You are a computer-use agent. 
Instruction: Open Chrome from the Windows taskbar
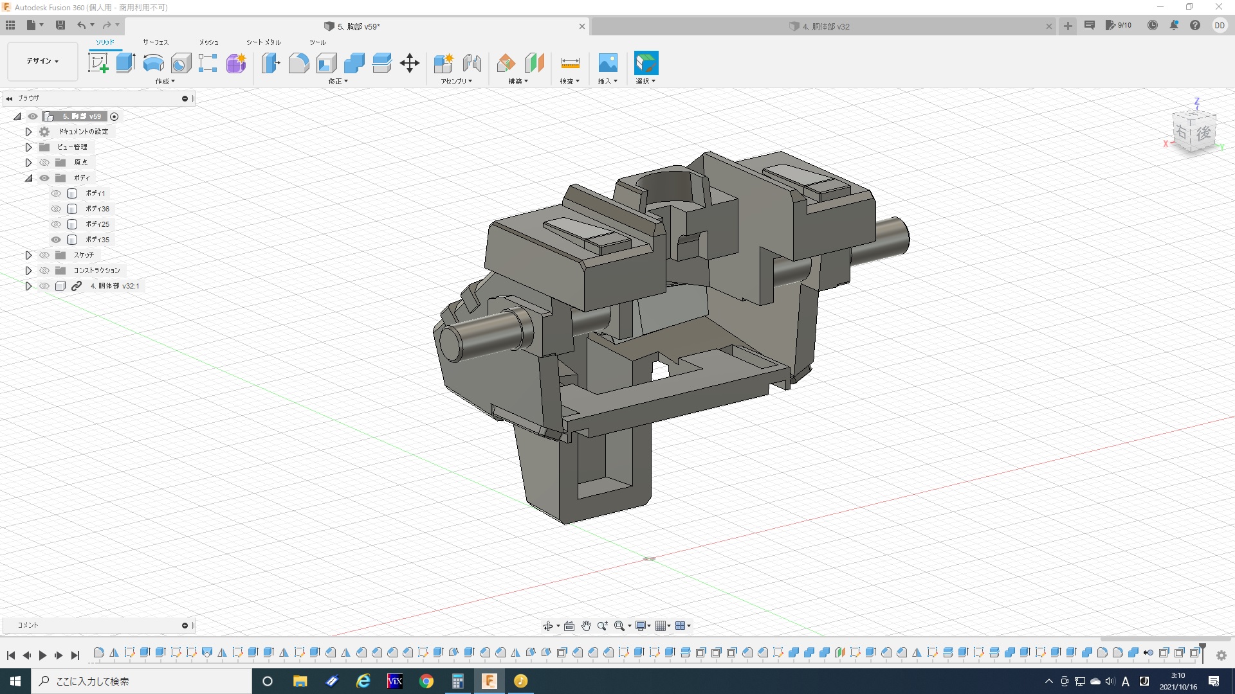[426, 681]
